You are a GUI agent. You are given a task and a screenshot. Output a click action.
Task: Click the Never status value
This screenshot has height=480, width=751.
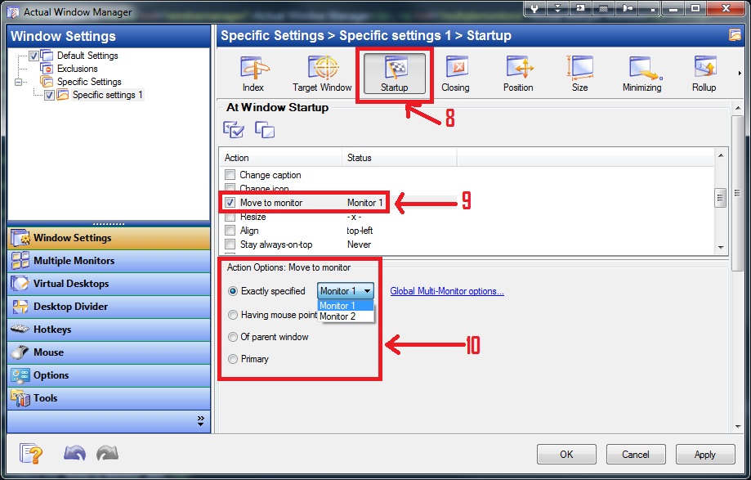coord(360,244)
